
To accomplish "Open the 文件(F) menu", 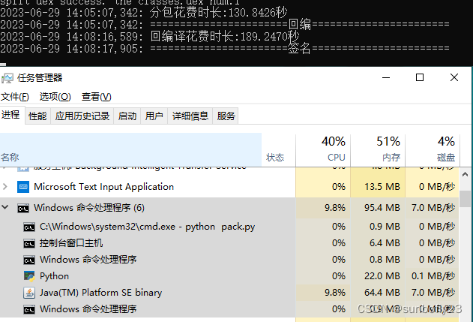I will pyautogui.click(x=15, y=97).
